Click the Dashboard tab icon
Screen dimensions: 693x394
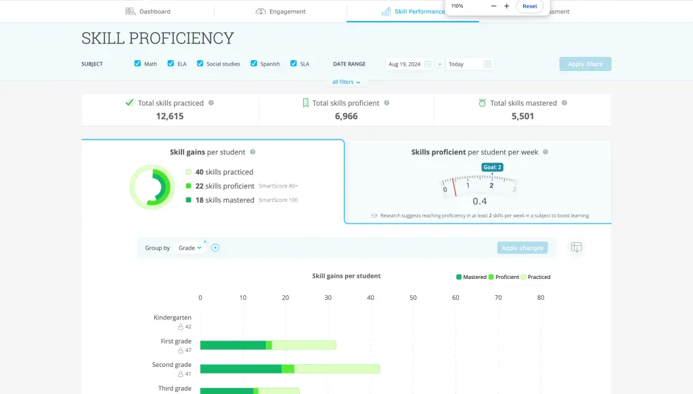click(x=131, y=11)
